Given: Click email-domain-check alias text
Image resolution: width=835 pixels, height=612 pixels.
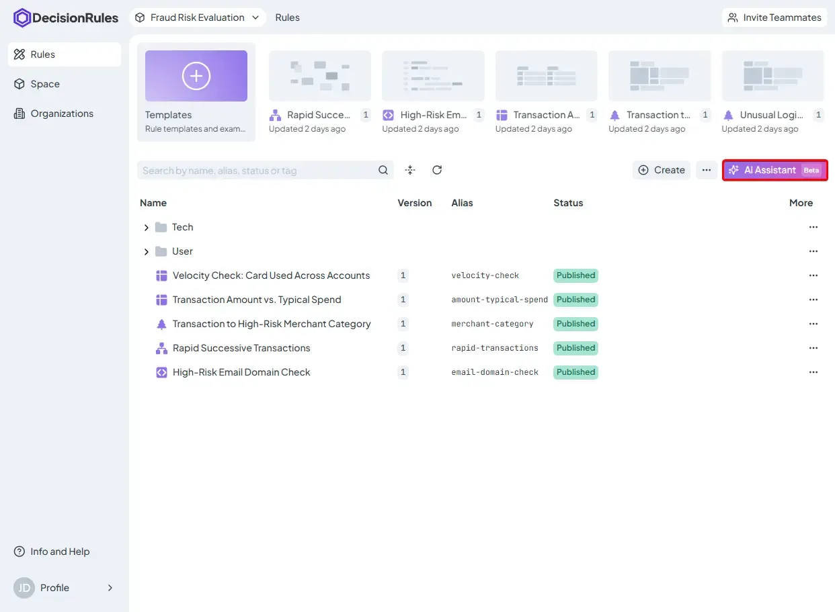Looking at the screenshot, I should tap(495, 372).
